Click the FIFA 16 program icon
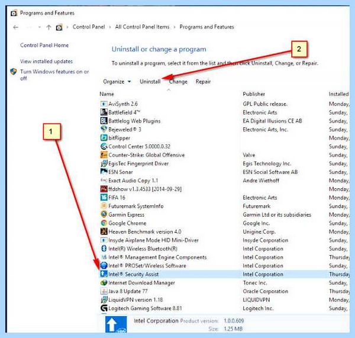Viewport: 355px width, 338px height. click(x=104, y=198)
